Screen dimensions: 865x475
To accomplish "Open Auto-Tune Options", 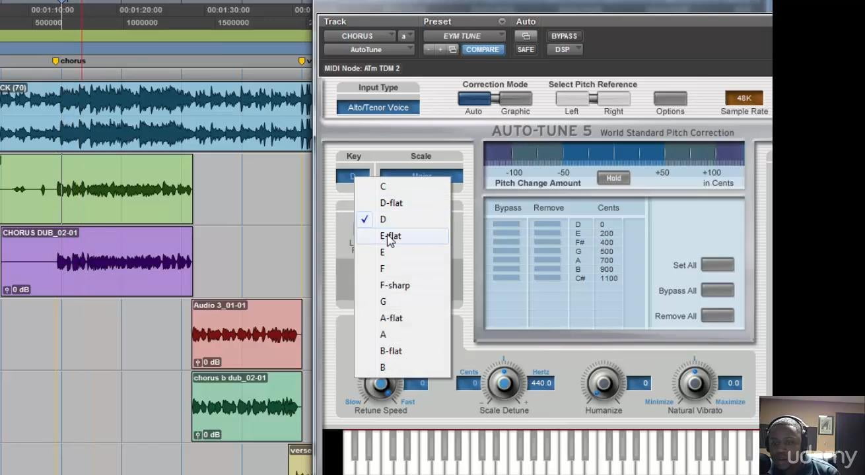I will pyautogui.click(x=670, y=99).
